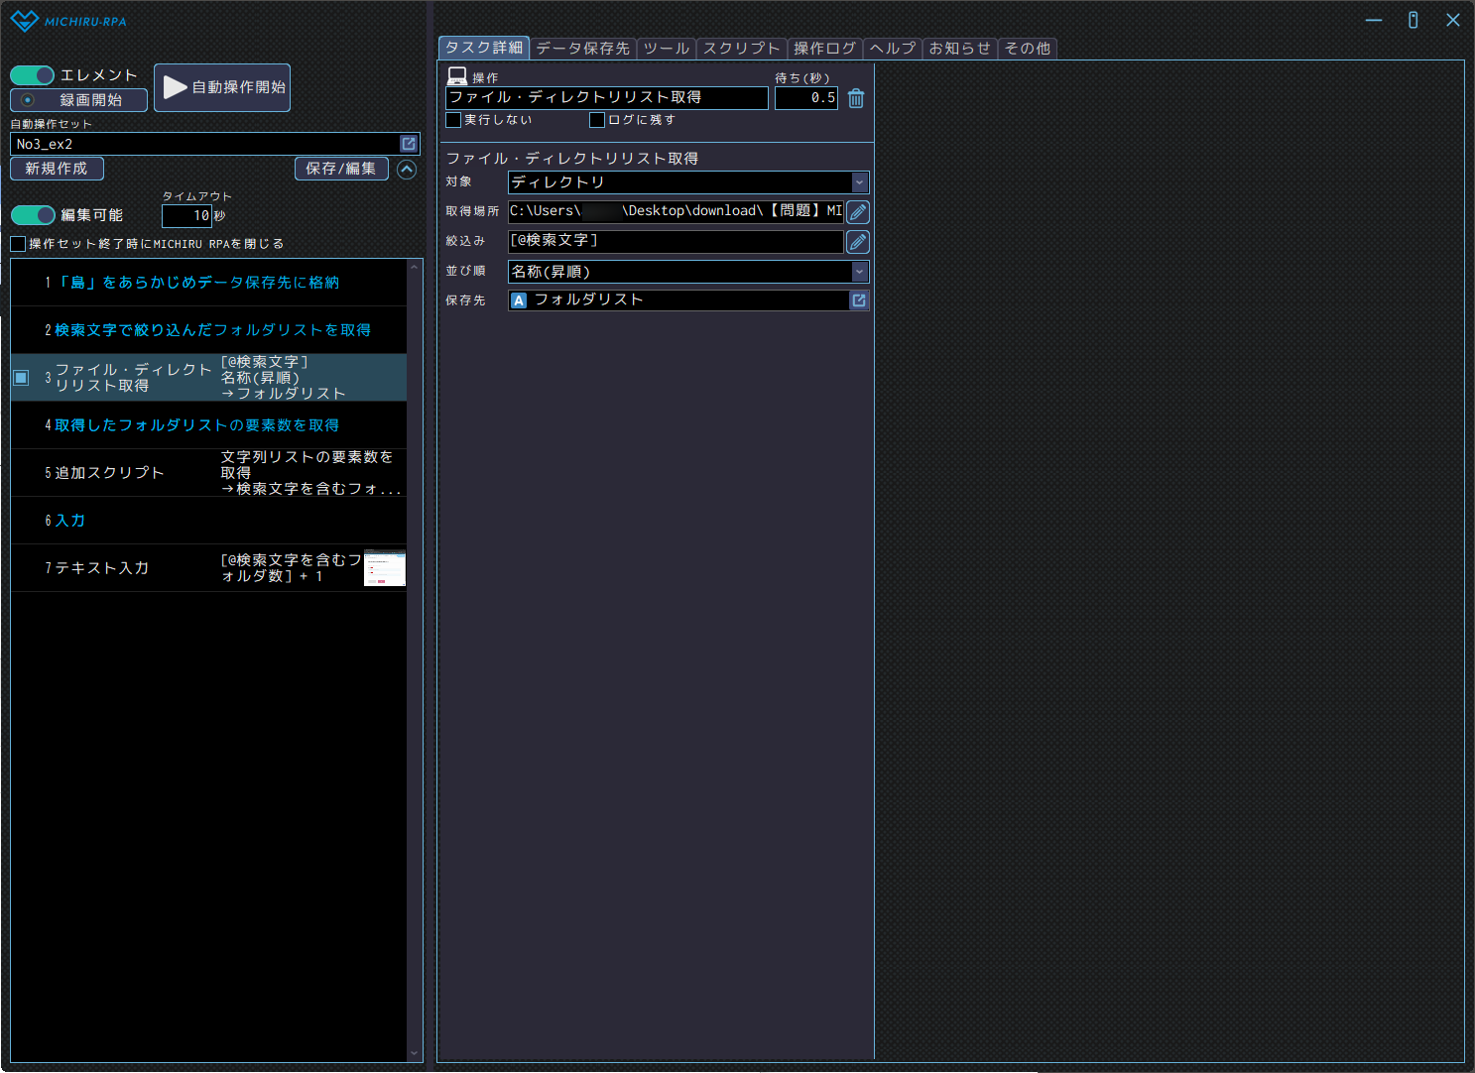Toggle the 編集可能 switch
Image resolution: width=1475 pixels, height=1073 pixels.
click(33, 215)
